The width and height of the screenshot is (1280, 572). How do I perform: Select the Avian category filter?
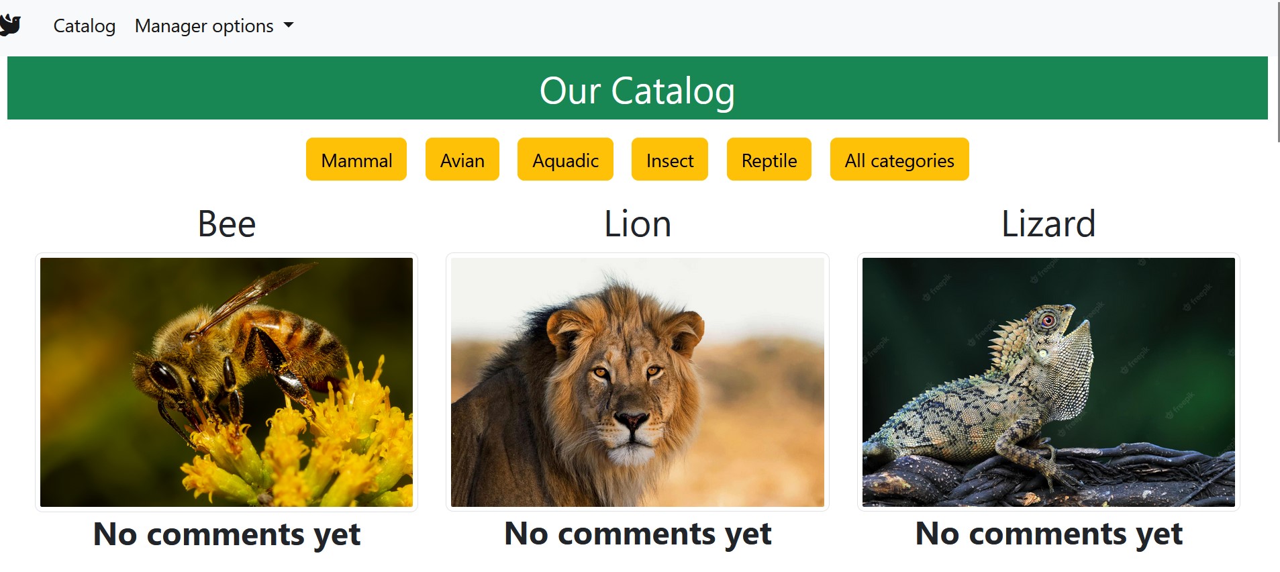(x=462, y=160)
